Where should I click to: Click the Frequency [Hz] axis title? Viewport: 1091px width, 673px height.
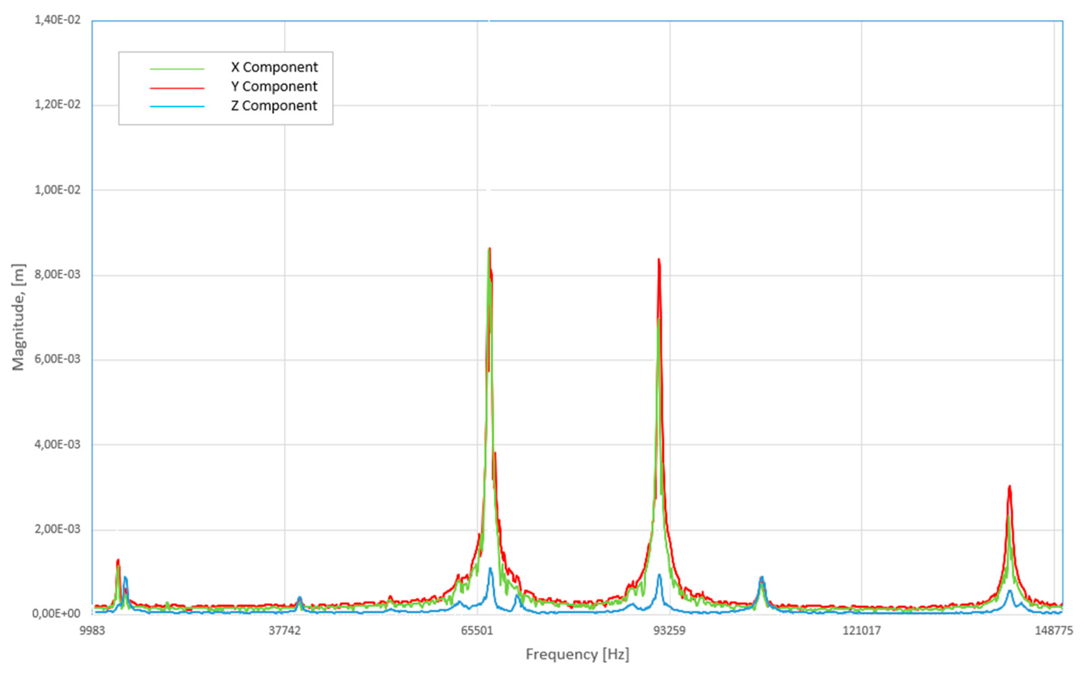point(577,654)
